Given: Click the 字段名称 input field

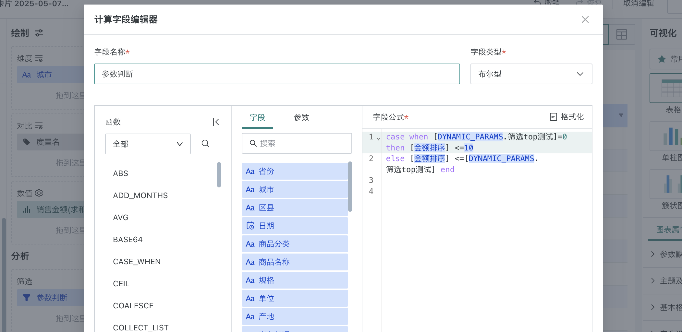Looking at the screenshot, I should [x=277, y=74].
